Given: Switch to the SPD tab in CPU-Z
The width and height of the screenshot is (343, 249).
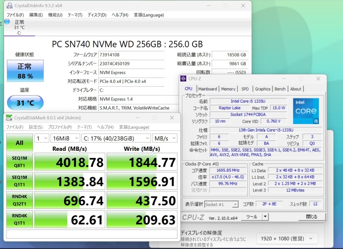Looking at the screenshot, I should [x=245, y=89].
